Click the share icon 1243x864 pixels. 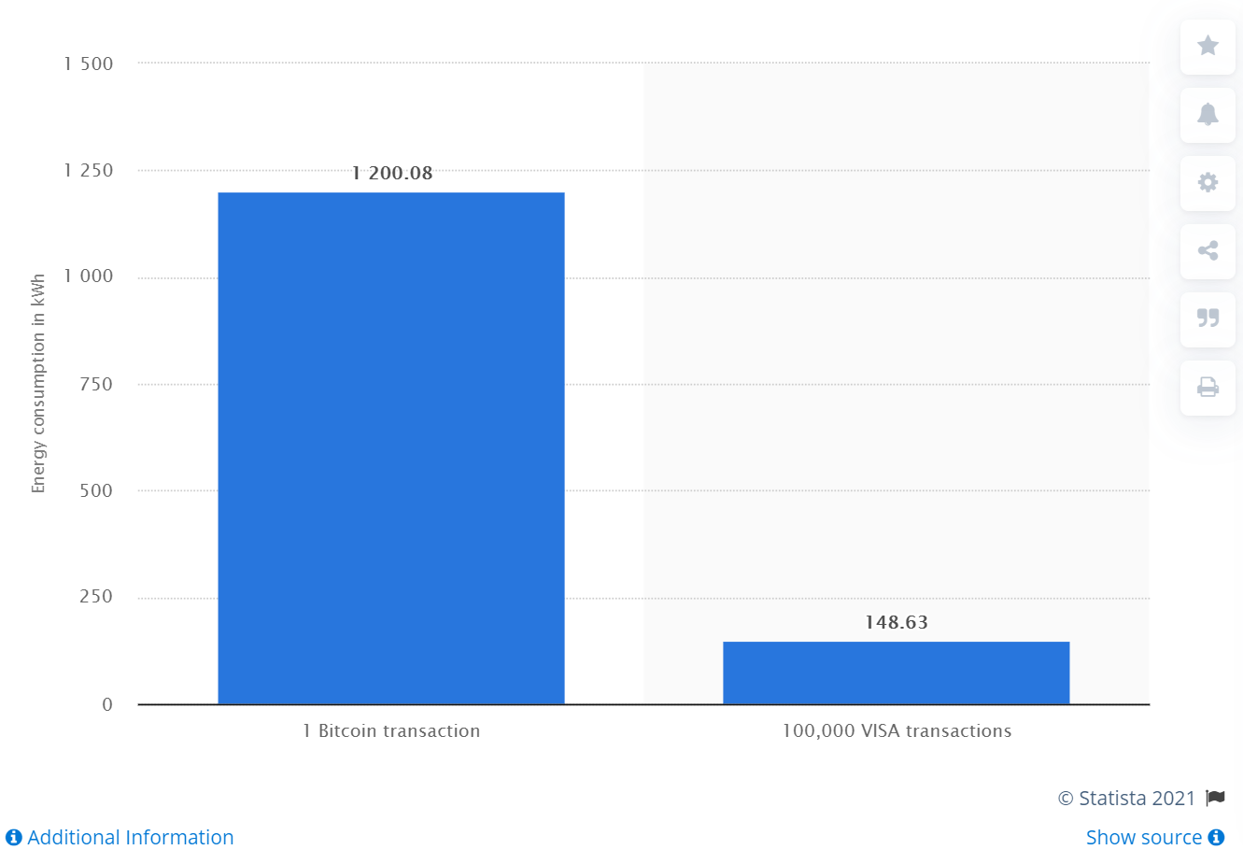(1208, 250)
